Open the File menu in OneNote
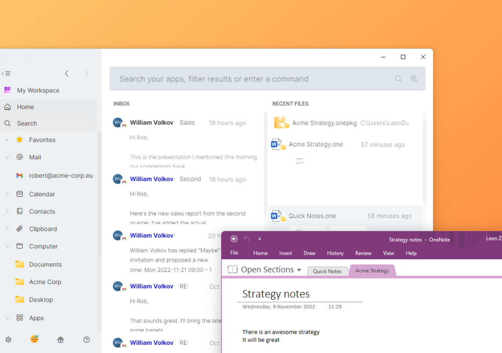This screenshot has height=353, width=502. coord(234,253)
